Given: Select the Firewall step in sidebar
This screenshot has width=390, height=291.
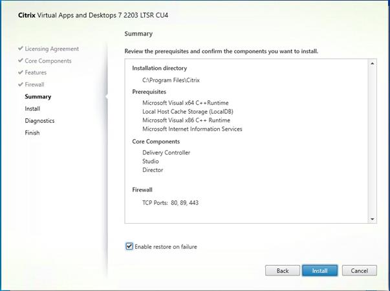Looking at the screenshot, I should tap(34, 85).
